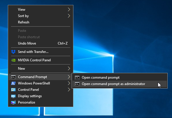Choose Personalize from the menu

pos(41,102)
